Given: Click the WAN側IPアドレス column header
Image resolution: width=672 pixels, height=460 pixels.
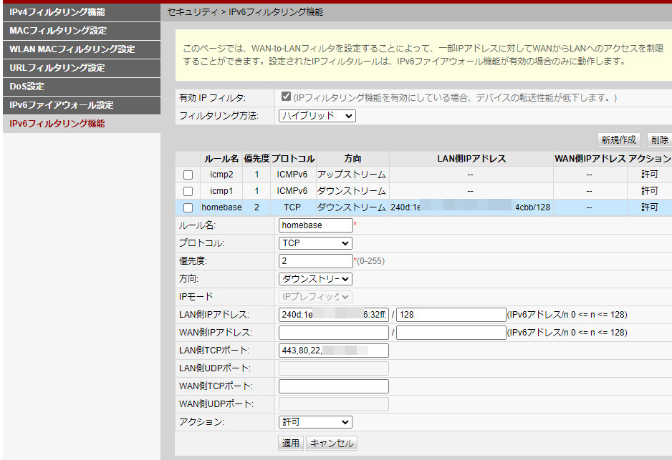Looking at the screenshot, I should click(x=590, y=159).
